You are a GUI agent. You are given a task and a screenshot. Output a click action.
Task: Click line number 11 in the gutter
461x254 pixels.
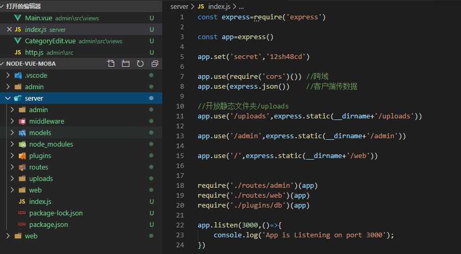tap(180, 116)
